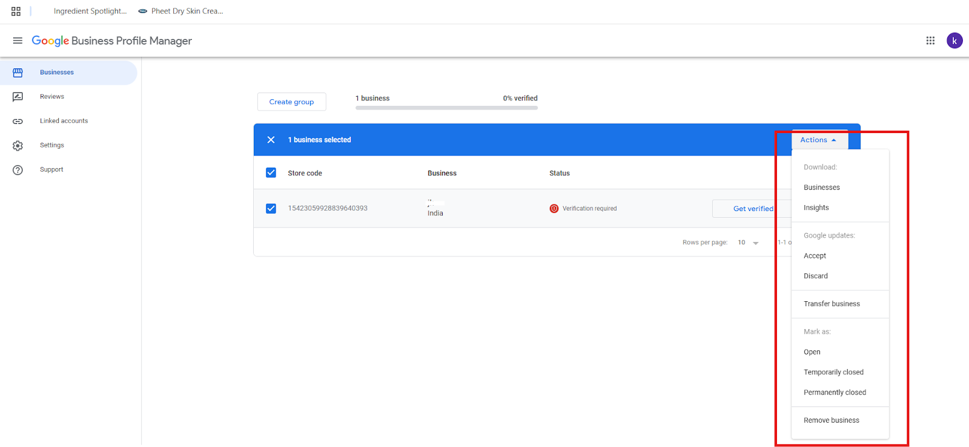Click the Pheet Dry Skin Cream tab icon
Screen dimensions: 969x447
(143, 11)
